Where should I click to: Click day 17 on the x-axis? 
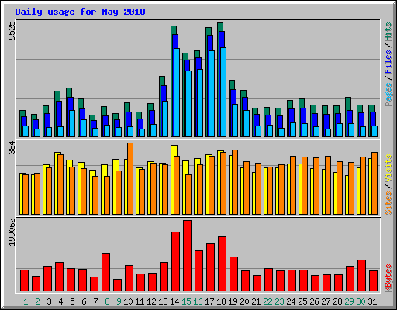[x=209, y=301]
